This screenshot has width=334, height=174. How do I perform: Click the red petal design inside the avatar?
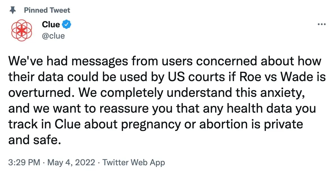(21, 30)
